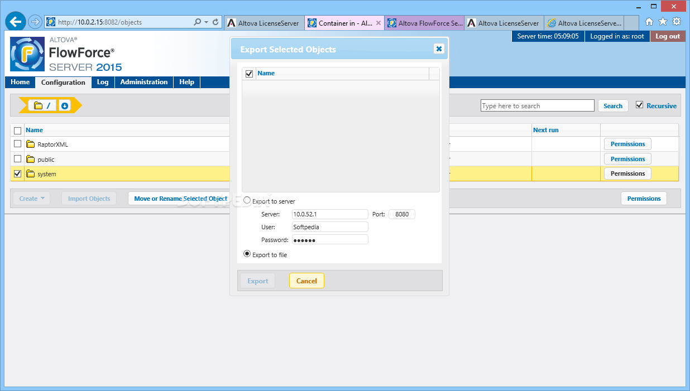Click the FlowForce Server logo icon
The image size is (690, 391).
click(27, 54)
